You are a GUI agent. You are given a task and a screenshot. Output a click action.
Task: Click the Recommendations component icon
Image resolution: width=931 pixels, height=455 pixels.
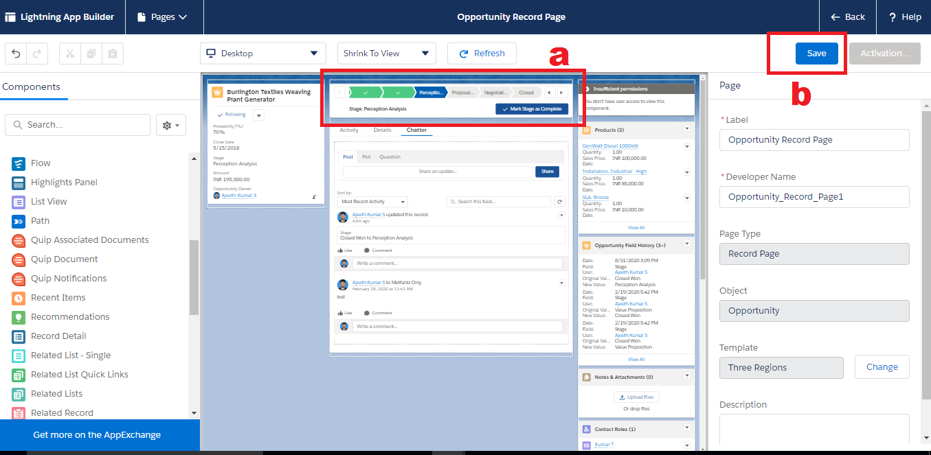click(19, 316)
